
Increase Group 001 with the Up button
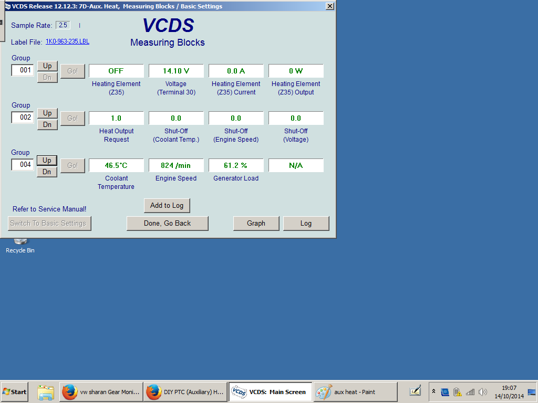(x=47, y=66)
